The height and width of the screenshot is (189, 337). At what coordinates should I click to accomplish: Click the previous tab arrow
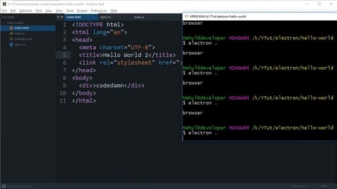pyautogui.click(x=57, y=17)
